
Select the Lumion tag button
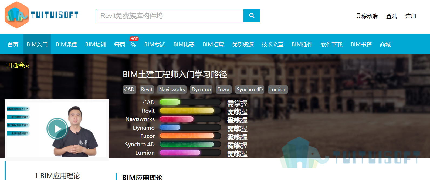coord(278,89)
